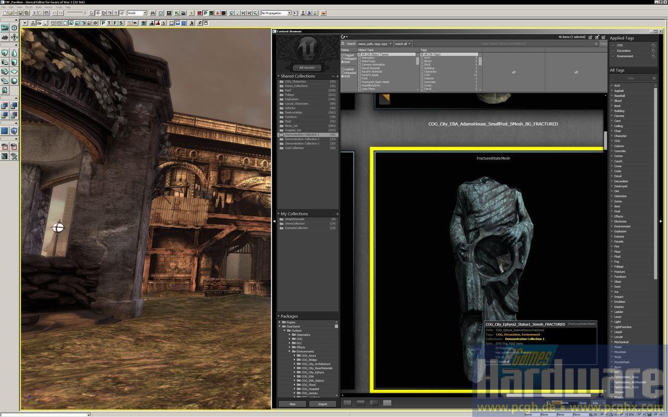Collapse the My Collections section
The width and height of the screenshot is (668, 417).
click(x=279, y=214)
